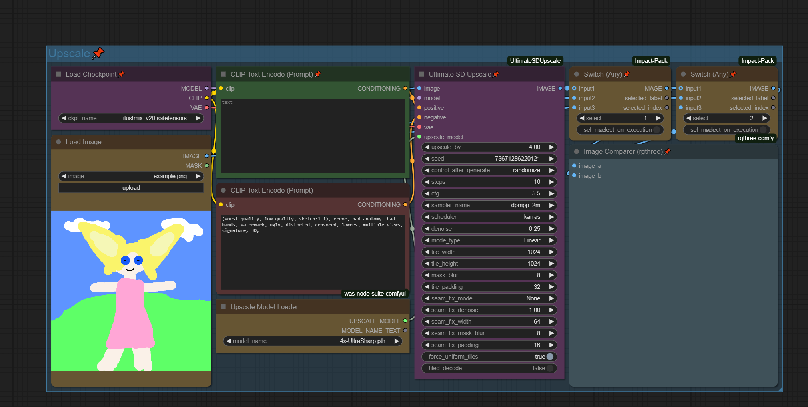Click the Ultimate SD Upscale node title

[x=460, y=74]
